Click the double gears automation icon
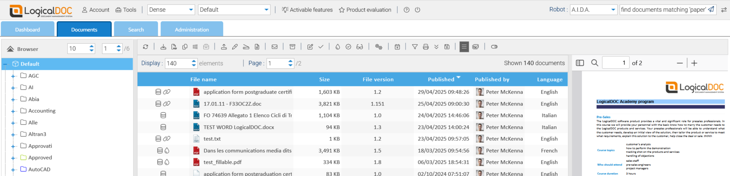 (379, 47)
